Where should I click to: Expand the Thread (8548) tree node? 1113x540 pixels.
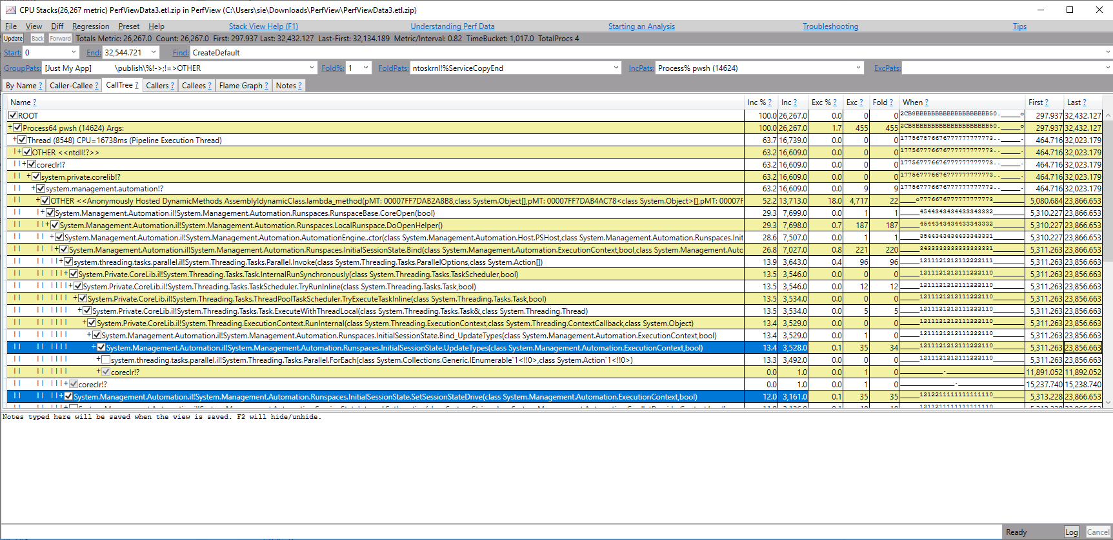point(15,140)
